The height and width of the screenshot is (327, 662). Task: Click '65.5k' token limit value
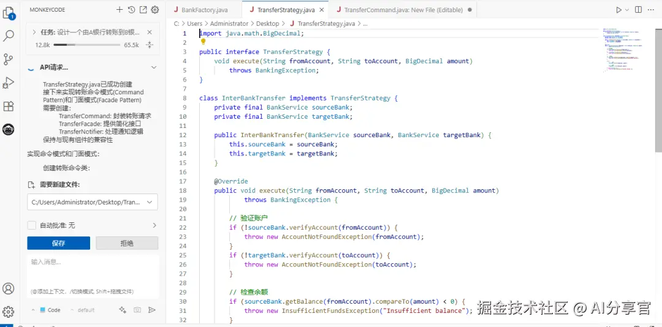[131, 45]
